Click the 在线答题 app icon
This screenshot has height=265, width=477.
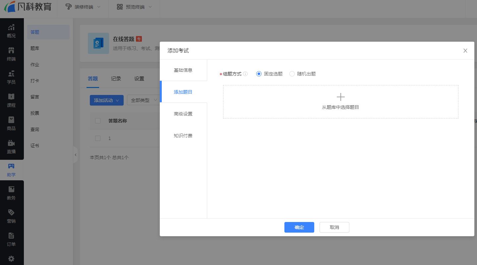click(x=98, y=43)
